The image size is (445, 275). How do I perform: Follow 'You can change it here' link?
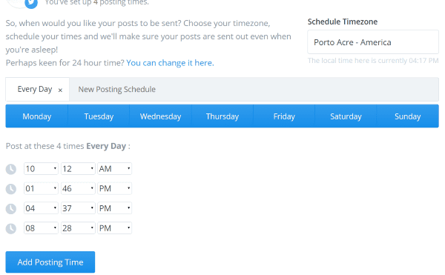pos(170,63)
